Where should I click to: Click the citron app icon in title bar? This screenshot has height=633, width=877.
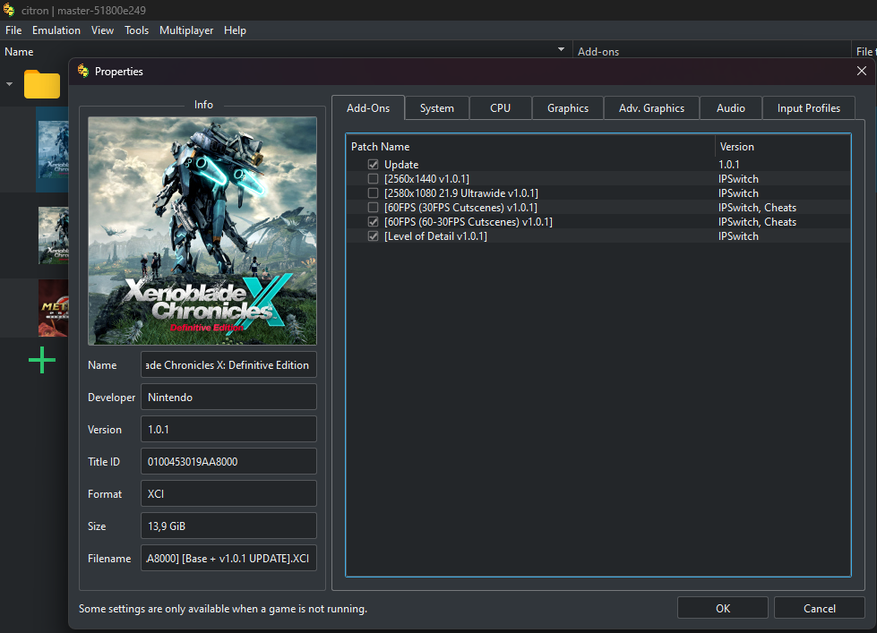[x=9, y=10]
